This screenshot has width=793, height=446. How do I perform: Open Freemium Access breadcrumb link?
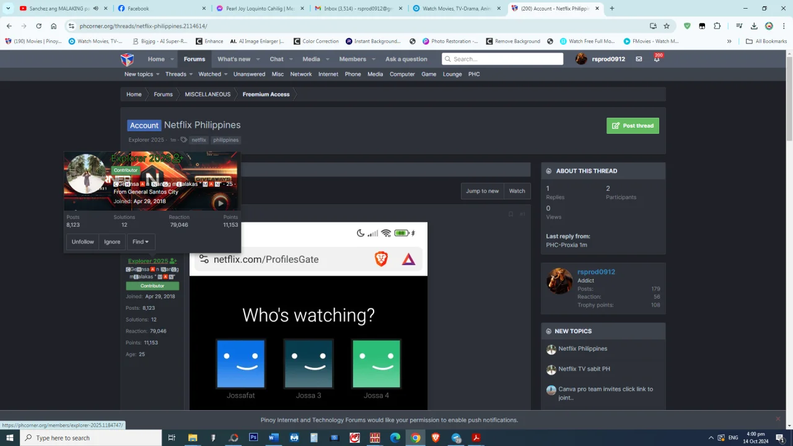click(x=266, y=94)
